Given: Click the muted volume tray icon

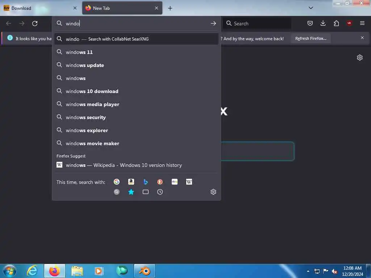Looking at the screenshot, I should click(x=334, y=271).
